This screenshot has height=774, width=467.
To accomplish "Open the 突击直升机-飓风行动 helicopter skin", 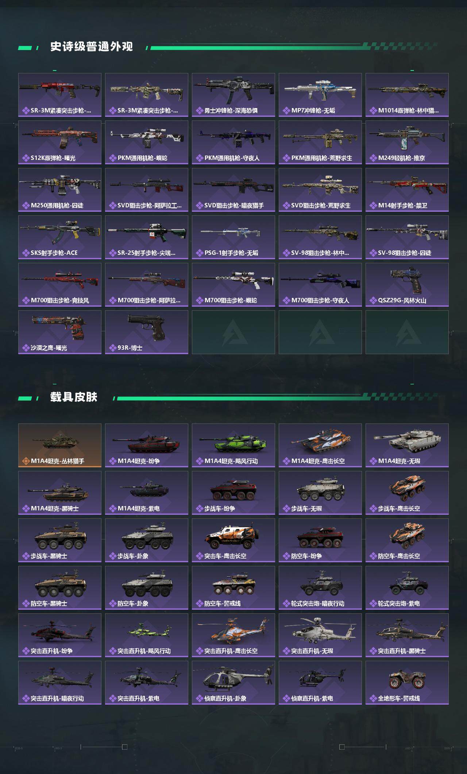I will coord(147,635).
